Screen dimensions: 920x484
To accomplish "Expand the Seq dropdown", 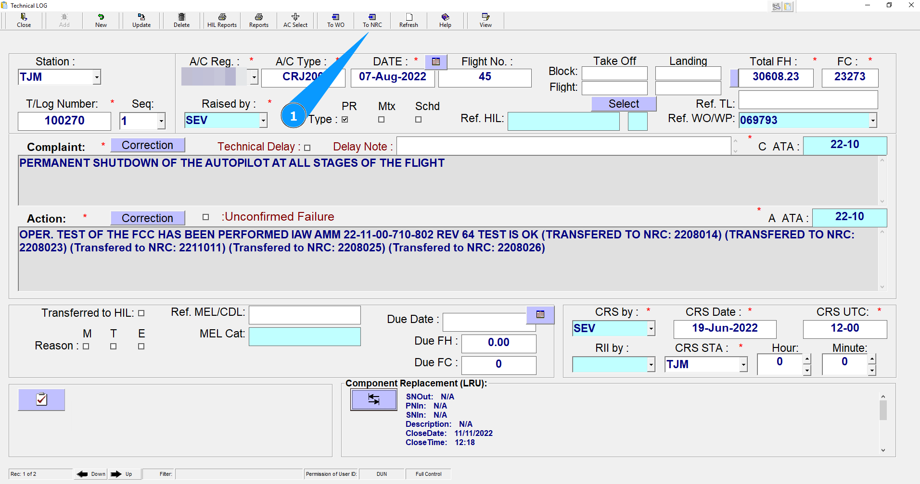I will tap(161, 121).
